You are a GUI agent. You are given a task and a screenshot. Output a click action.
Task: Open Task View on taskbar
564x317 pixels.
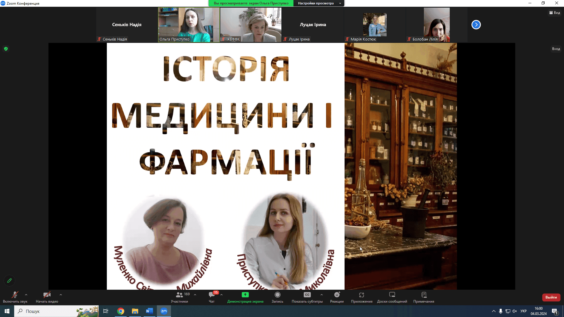click(106, 311)
